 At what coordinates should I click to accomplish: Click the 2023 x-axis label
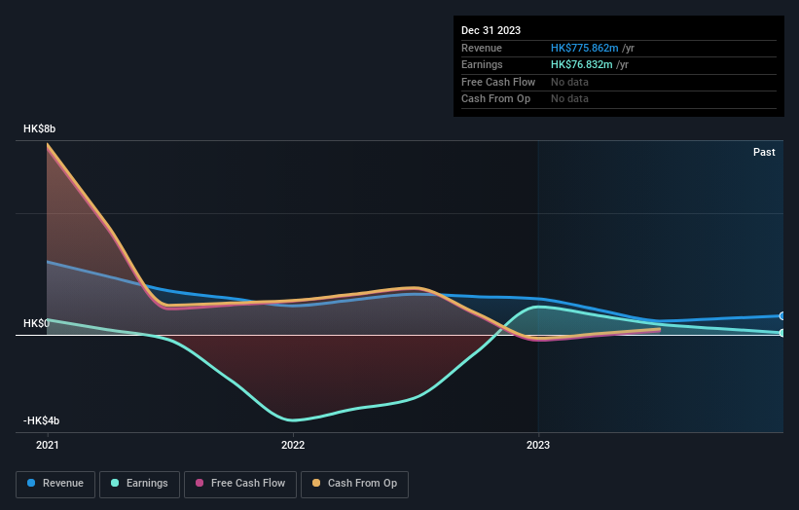[x=538, y=446]
